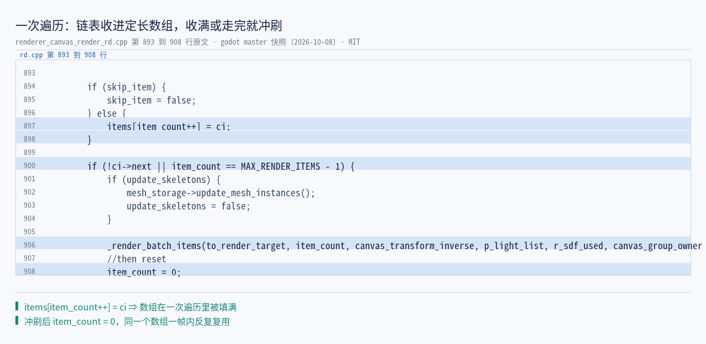Screen dimensions: 706x344
Task: Click line number 898
Action: (x=29, y=139)
